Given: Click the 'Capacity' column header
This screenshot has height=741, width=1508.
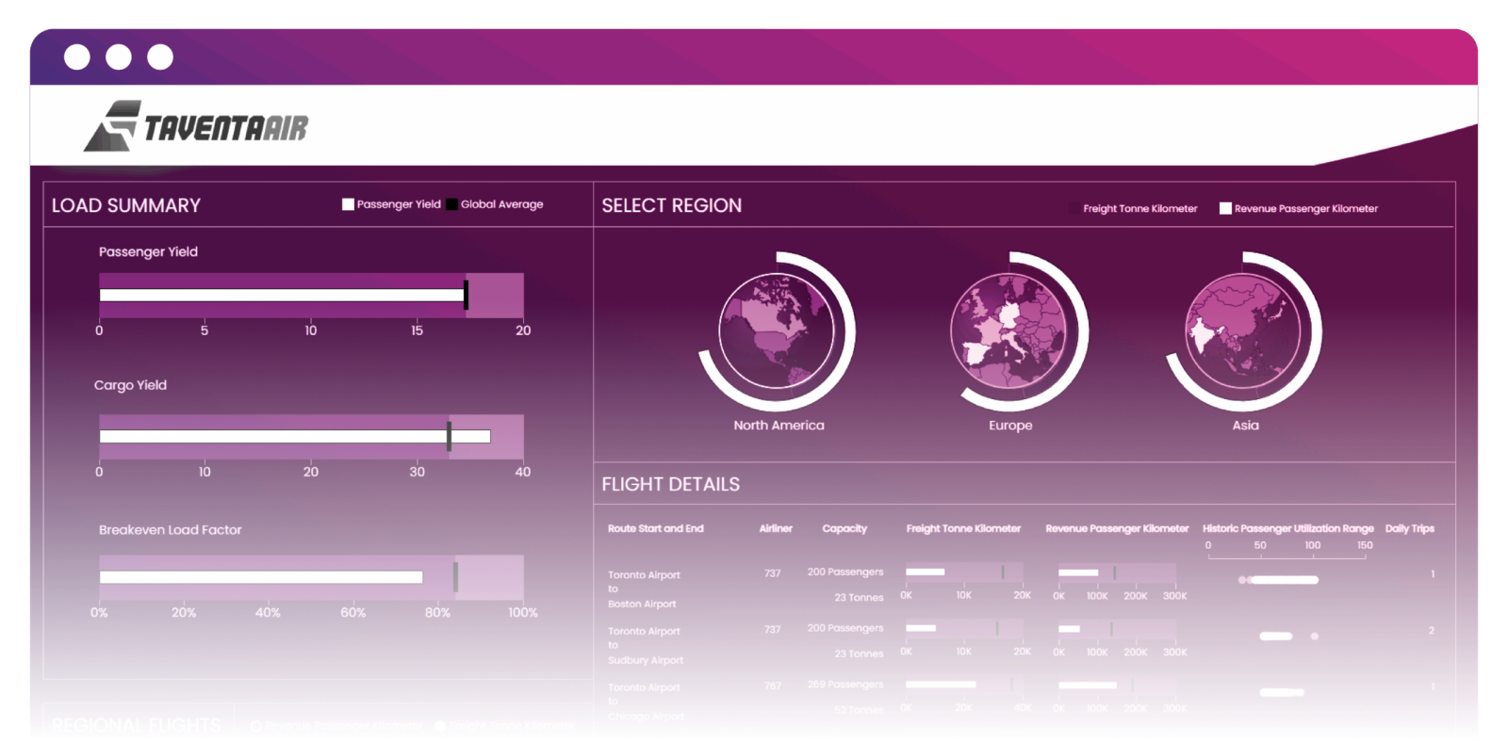Looking at the screenshot, I should [844, 528].
